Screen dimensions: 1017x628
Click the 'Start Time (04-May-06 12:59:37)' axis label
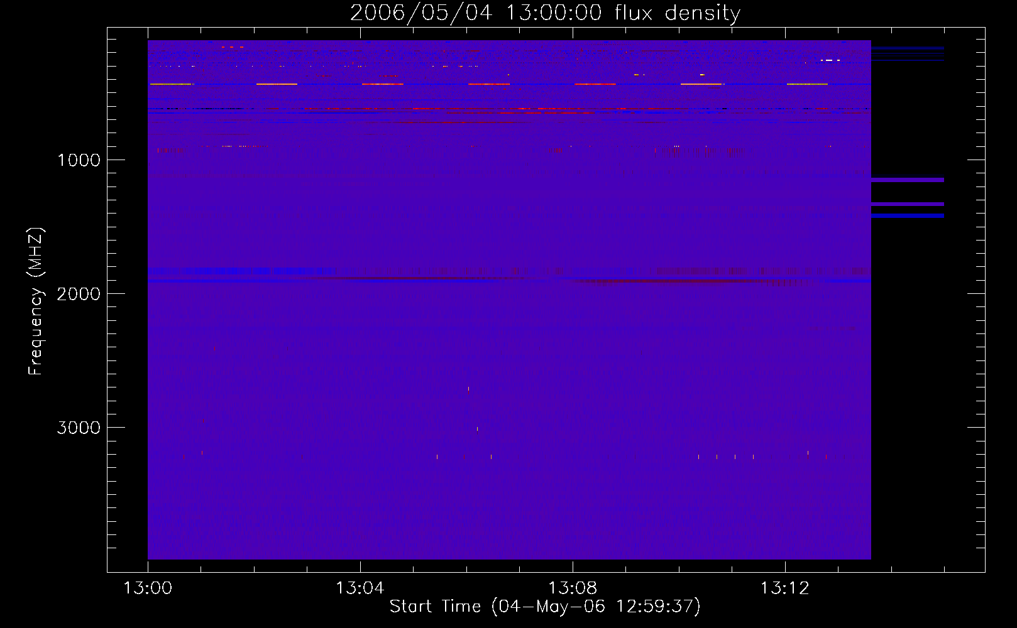tap(545, 606)
